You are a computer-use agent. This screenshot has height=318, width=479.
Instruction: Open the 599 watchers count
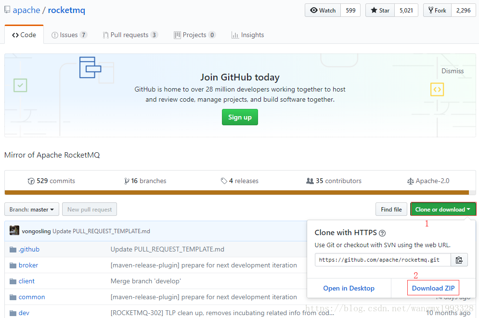point(350,11)
